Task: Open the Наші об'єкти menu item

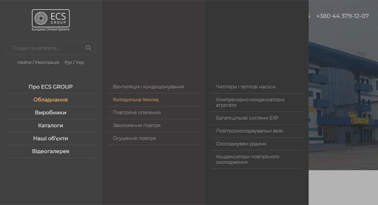Action: 51,138
